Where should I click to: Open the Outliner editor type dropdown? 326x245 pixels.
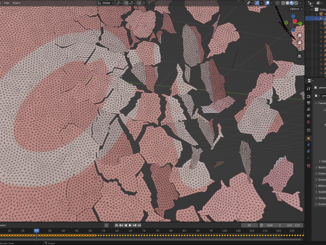[x=311, y=3]
